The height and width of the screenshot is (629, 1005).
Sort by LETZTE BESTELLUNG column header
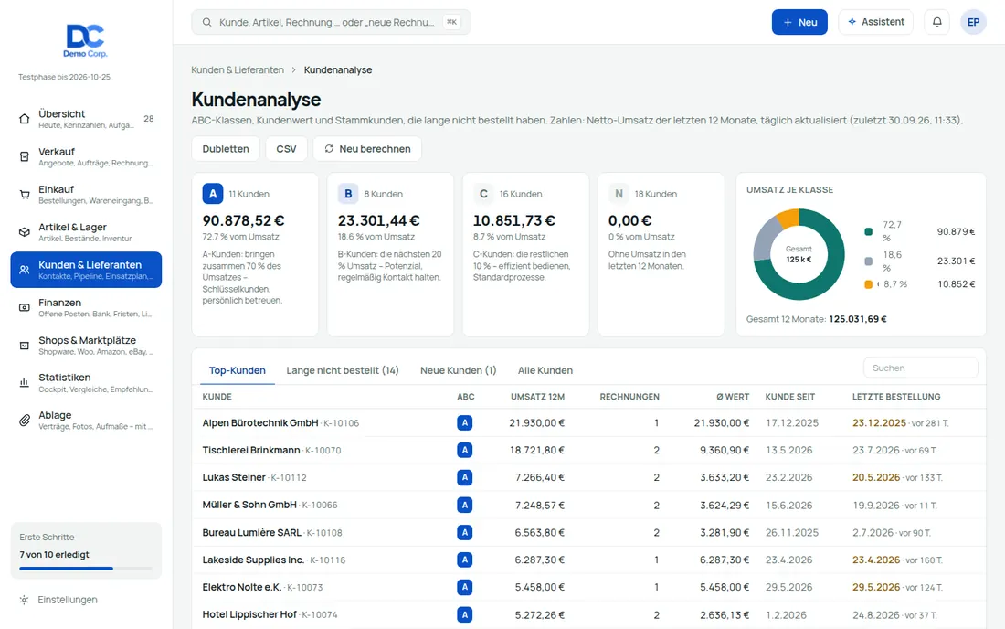tap(896, 397)
